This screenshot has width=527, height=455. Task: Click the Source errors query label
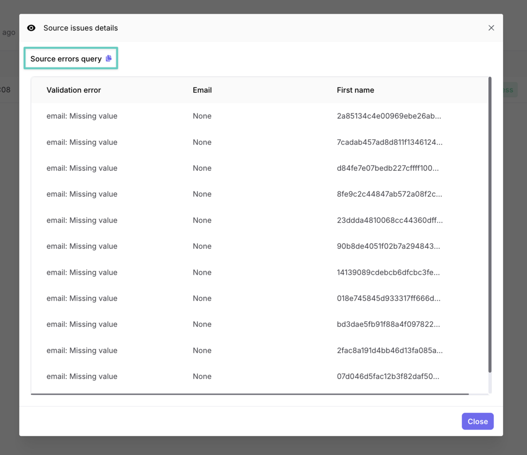point(66,59)
